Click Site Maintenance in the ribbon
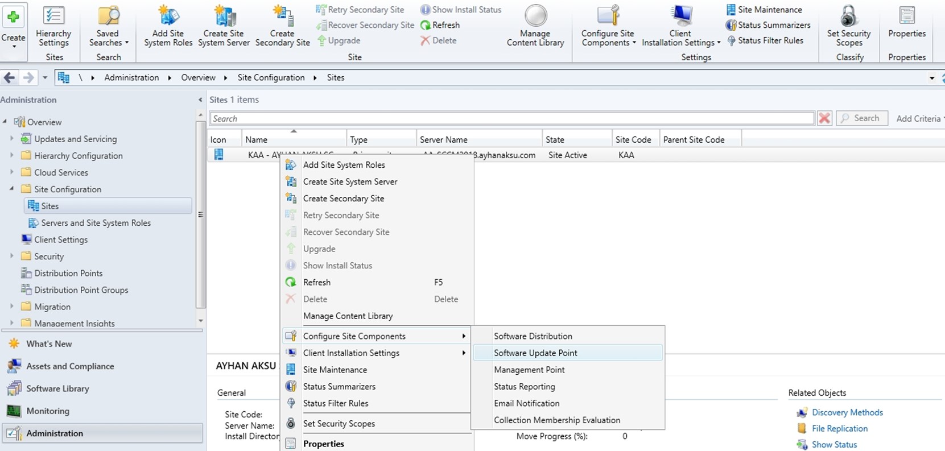This screenshot has width=945, height=451. click(764, 10)
